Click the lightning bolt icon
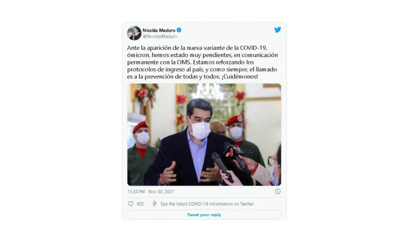Screen dimensions: 413x232 (155, 204)
